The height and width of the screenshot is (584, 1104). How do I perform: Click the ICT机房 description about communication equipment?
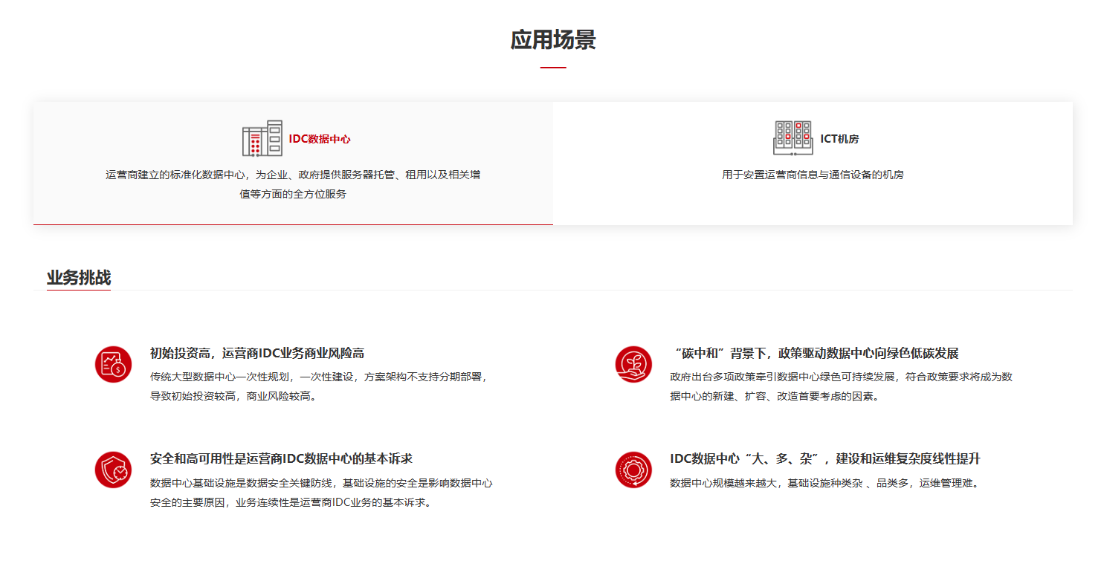pos(813,175)
